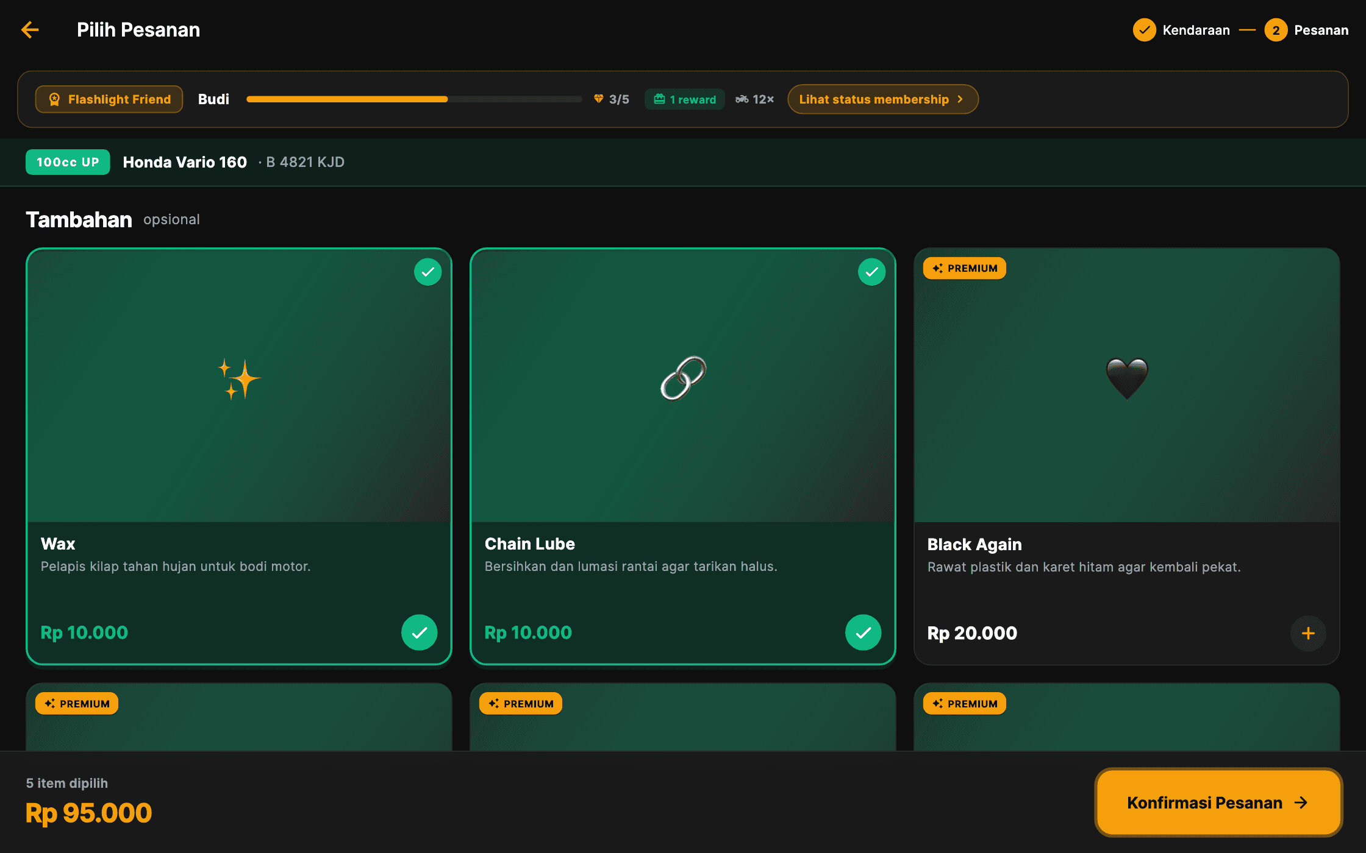Image resolution: width=1366 pixels, height=853 pixels.
Task: Uncheck the top checkmark on Wax card
Action: tap(428, 272)
